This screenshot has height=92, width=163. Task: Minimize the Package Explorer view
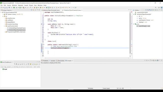(x=37, y=10)
